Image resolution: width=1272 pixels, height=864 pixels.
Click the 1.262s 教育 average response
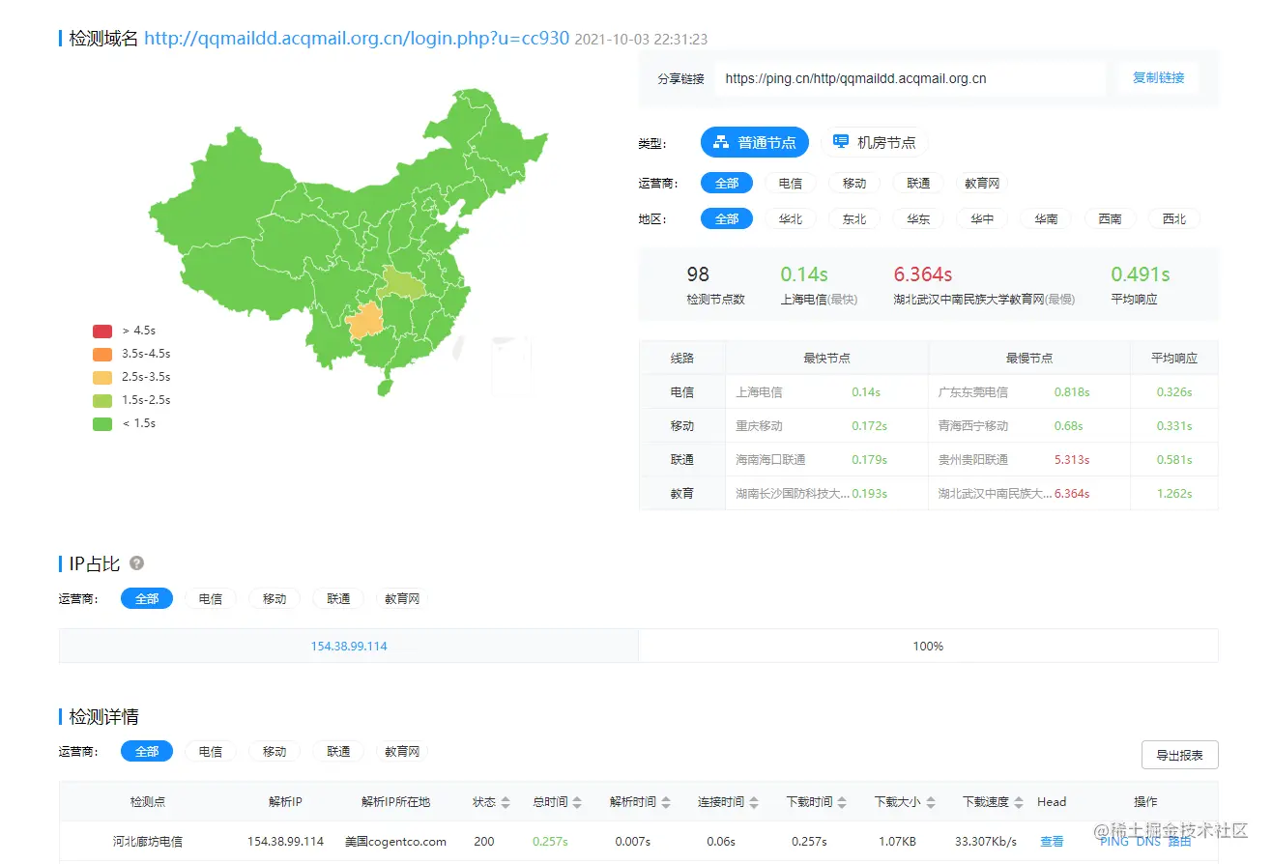1174,494
